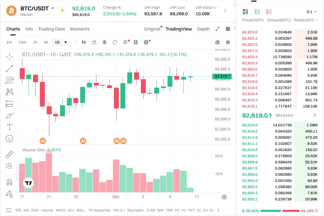Toggle the Stochastic indicator
The width and height of the screenshot is (324, 216).
point(136,210)
